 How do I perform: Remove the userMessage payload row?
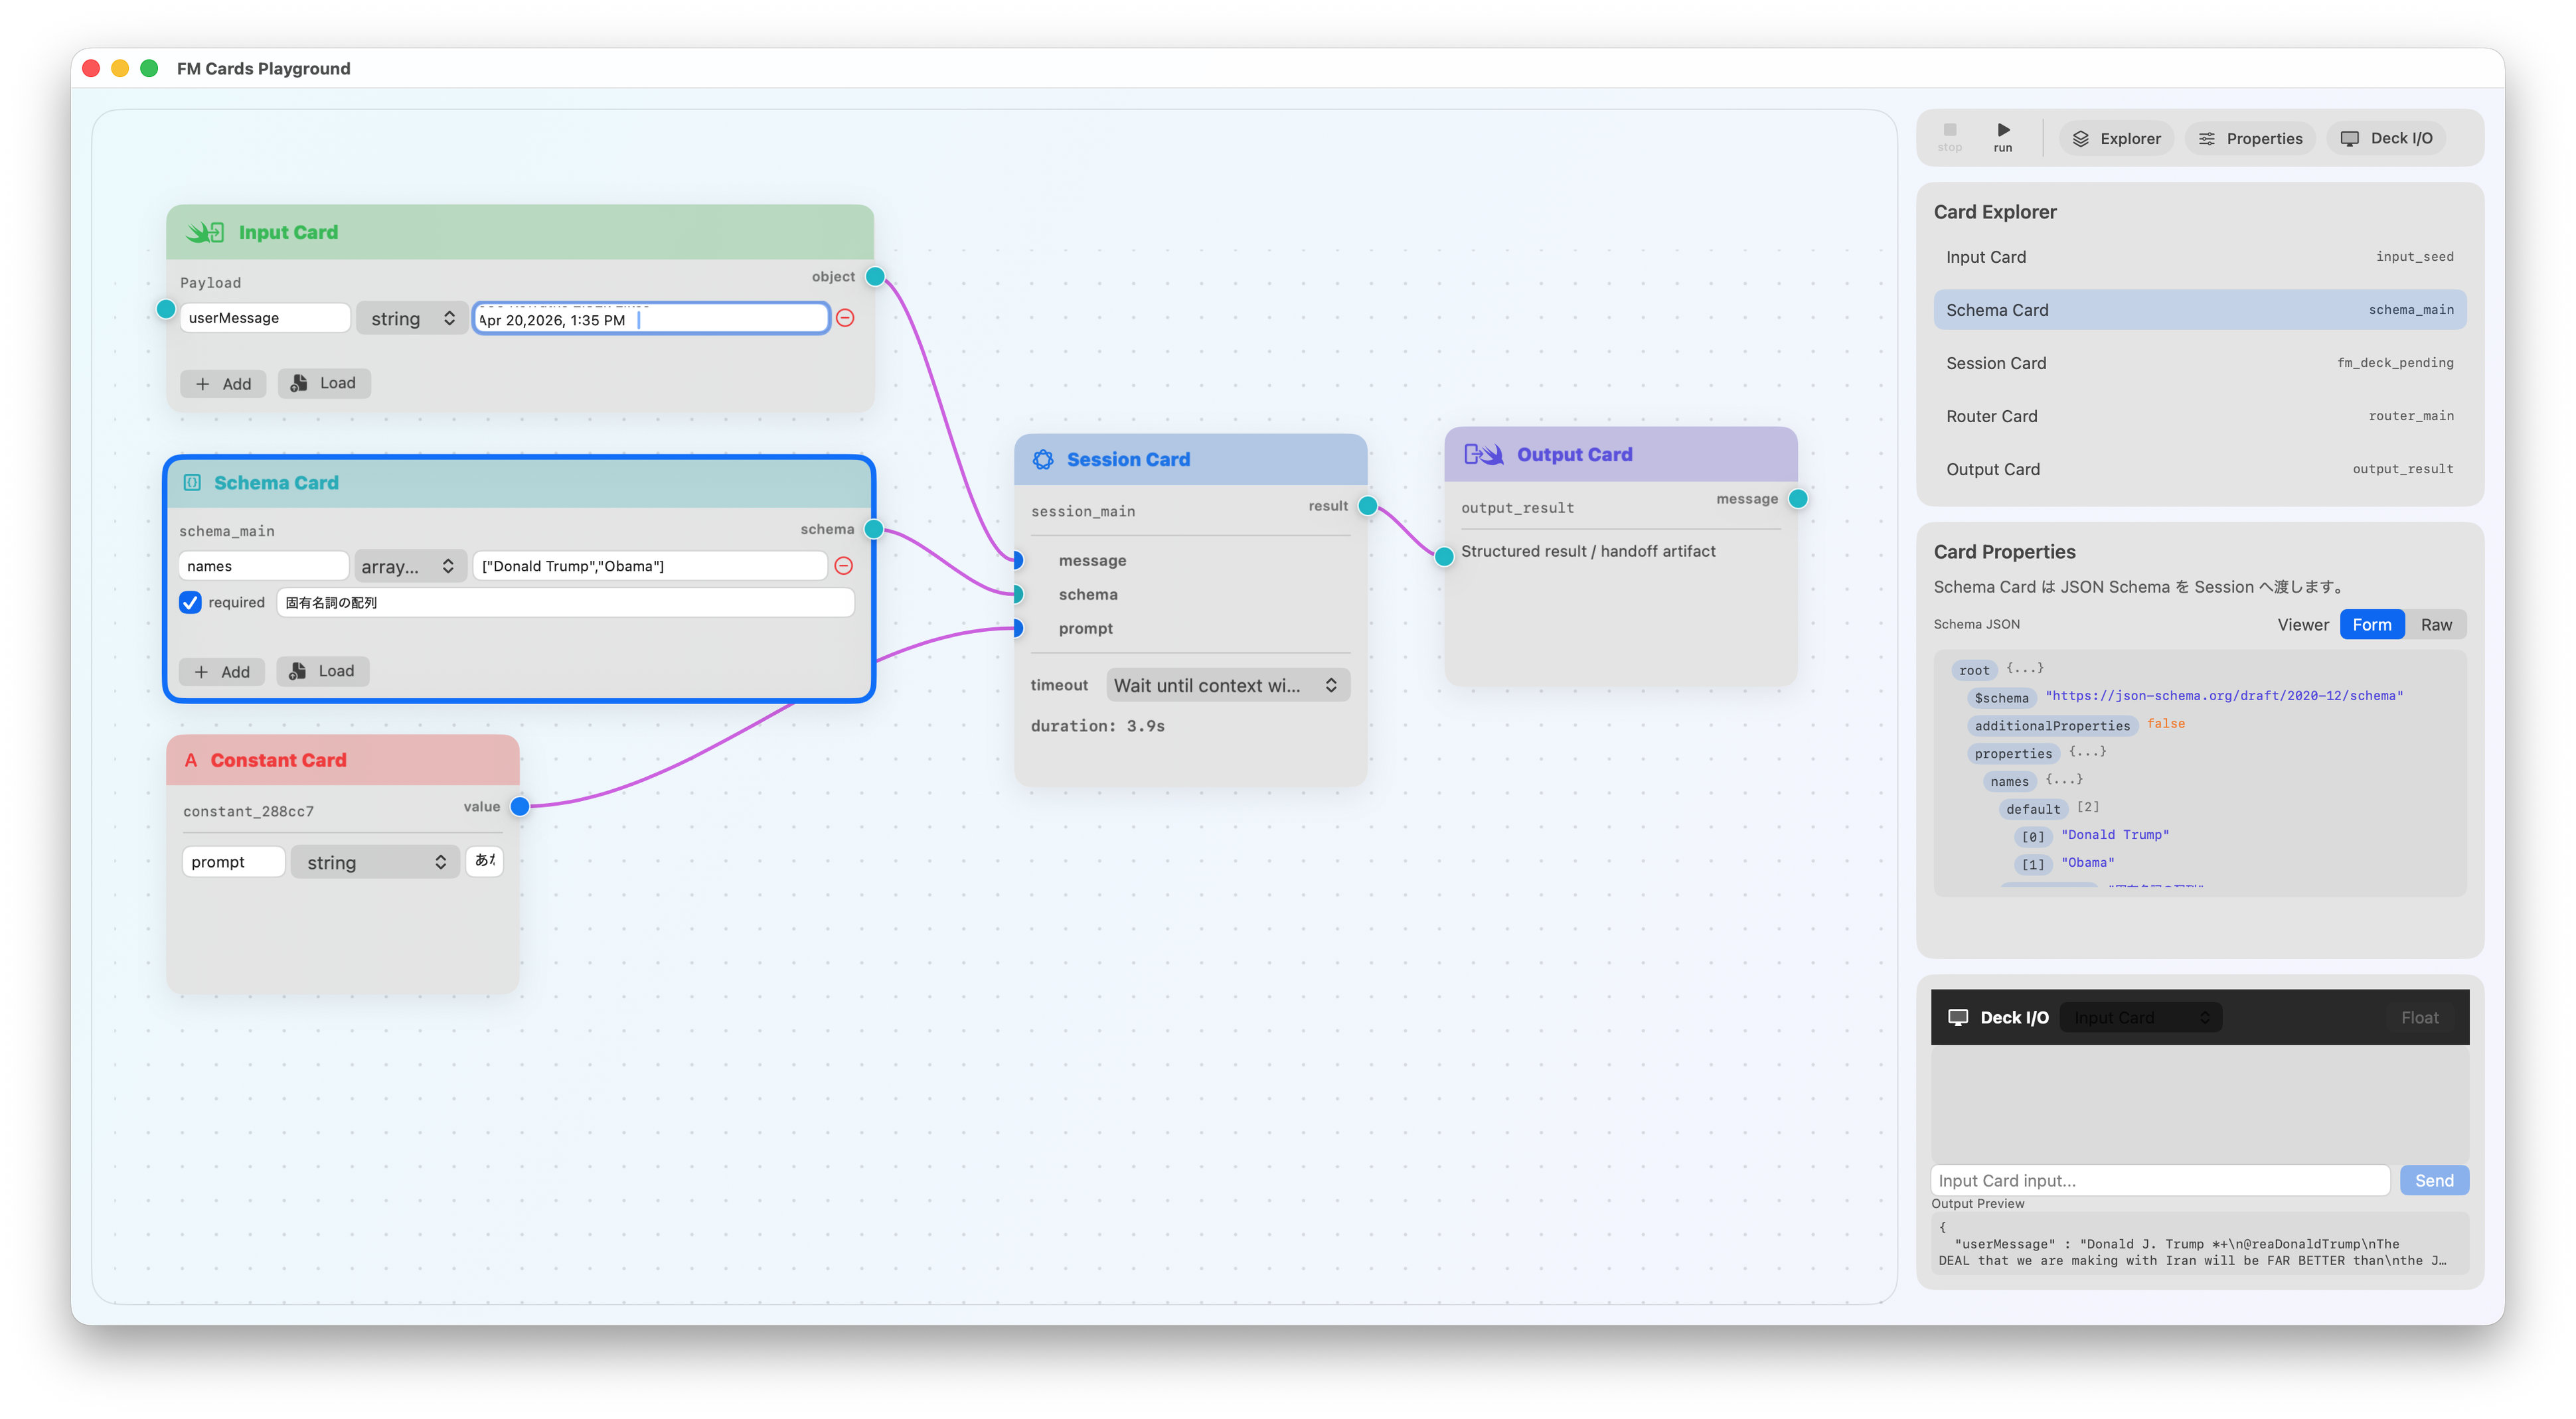[845, 318]
